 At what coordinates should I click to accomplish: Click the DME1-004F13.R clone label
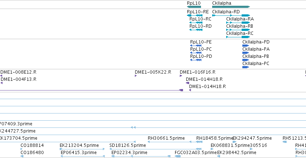19,79
